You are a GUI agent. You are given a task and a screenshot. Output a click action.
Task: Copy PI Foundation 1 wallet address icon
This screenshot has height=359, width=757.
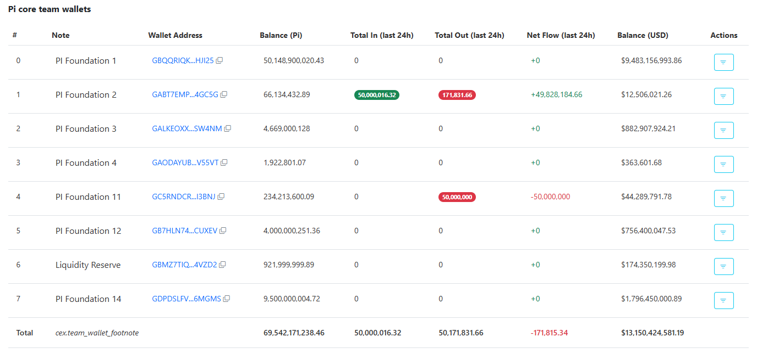click(x=220, y=61)
